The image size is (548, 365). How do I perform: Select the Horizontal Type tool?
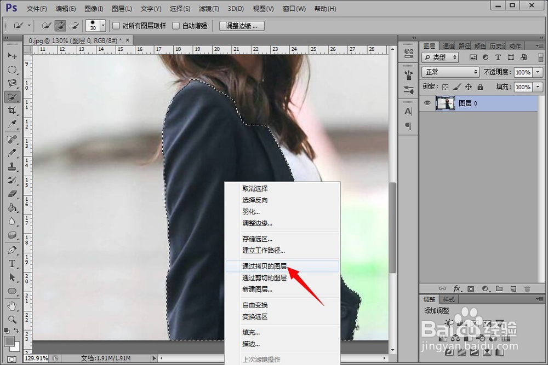click(x=12, y=264)
